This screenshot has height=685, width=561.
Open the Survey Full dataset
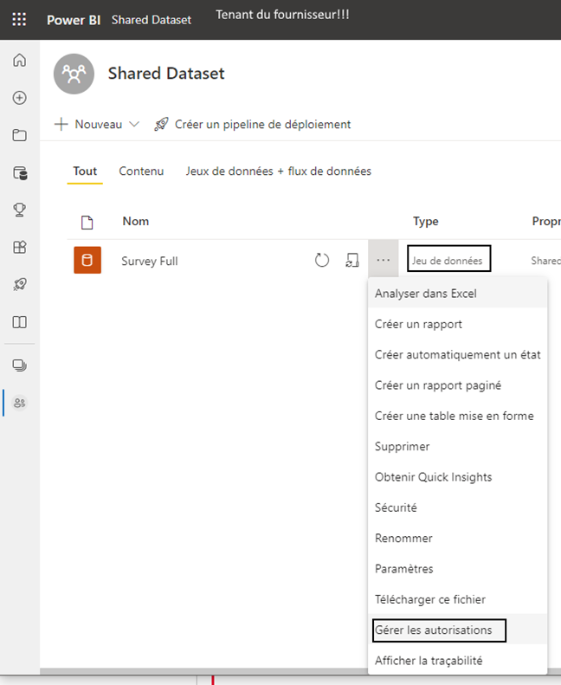[x=149, y=262]
